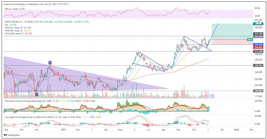Select the 260.950 horizontal level label
The image size is (267, 139).
pyautogui.click(x=258, y=66)
